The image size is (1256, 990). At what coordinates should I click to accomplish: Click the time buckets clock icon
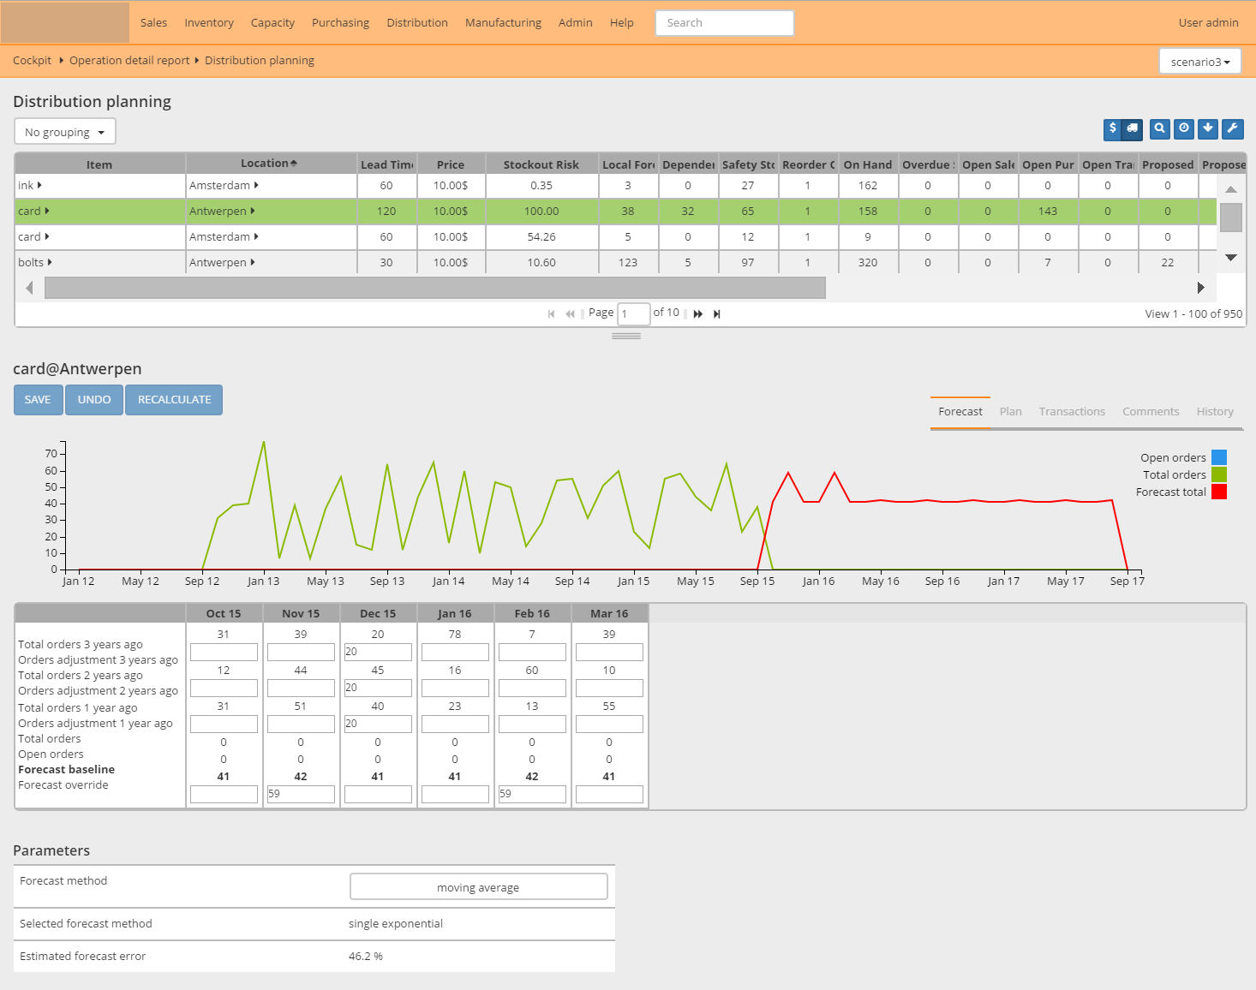pos(1183,129)
